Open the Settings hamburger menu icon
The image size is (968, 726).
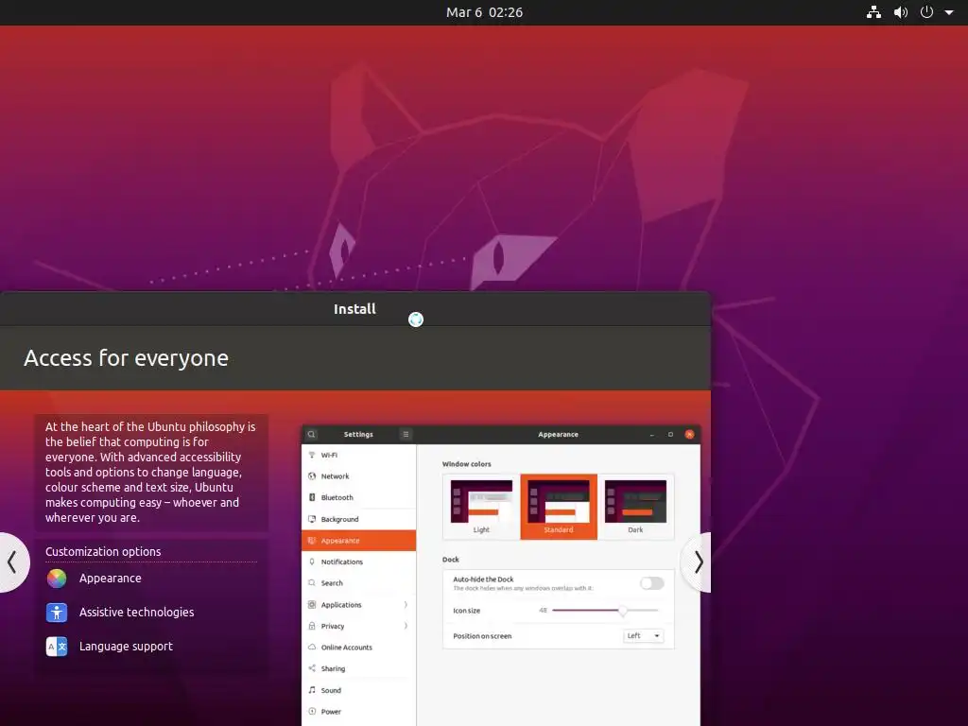[x=406, y=435]
